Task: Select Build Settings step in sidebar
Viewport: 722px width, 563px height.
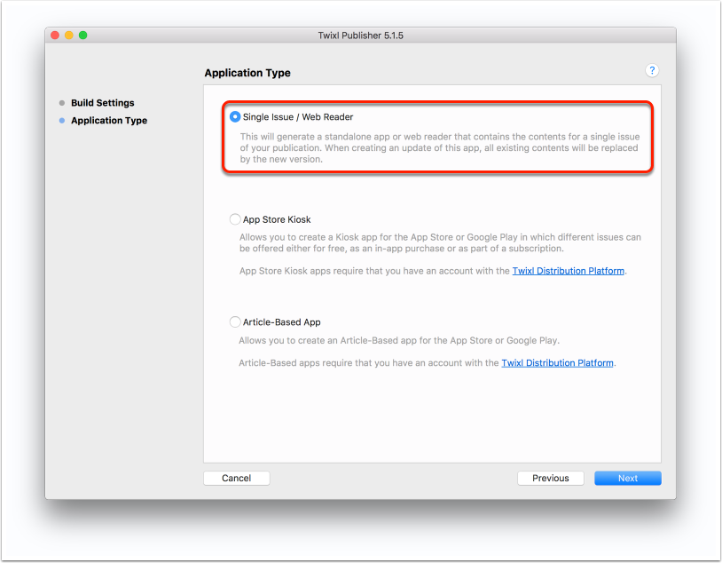Action: click(102, 103)
